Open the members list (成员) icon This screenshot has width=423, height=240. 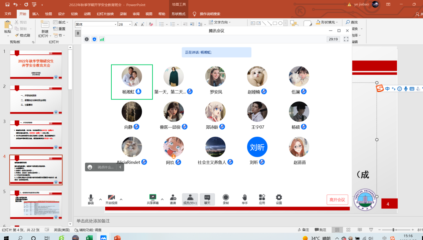190,198
